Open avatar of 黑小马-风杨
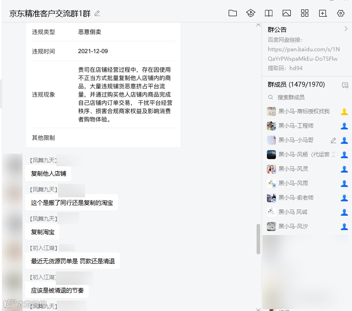Viewport: 352px width, 311px height. (271, 155)
